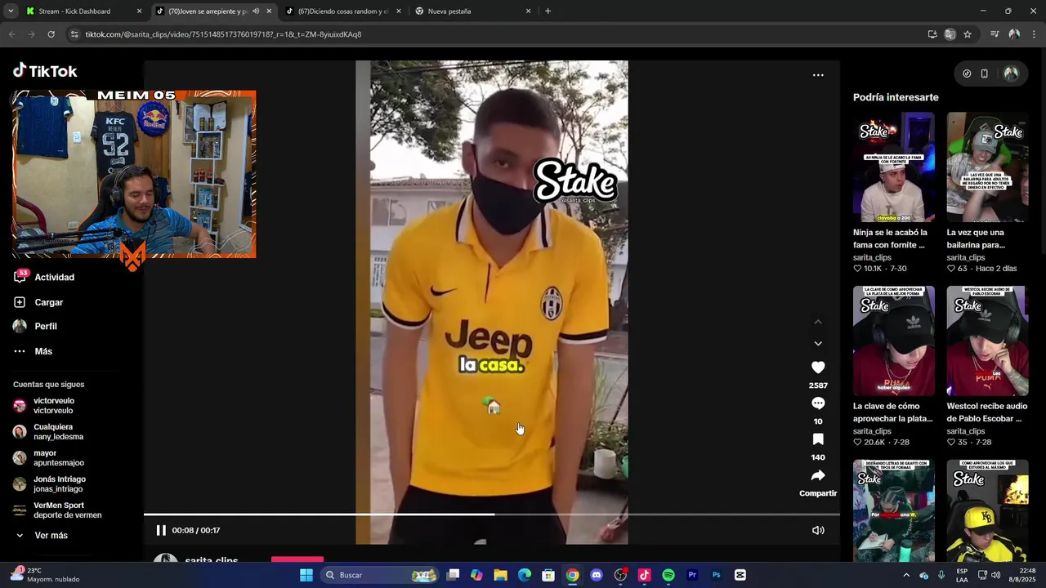Open Chrome profile avatar
The height and width of the screenshot is (588, 1046).
[1014, 34]
